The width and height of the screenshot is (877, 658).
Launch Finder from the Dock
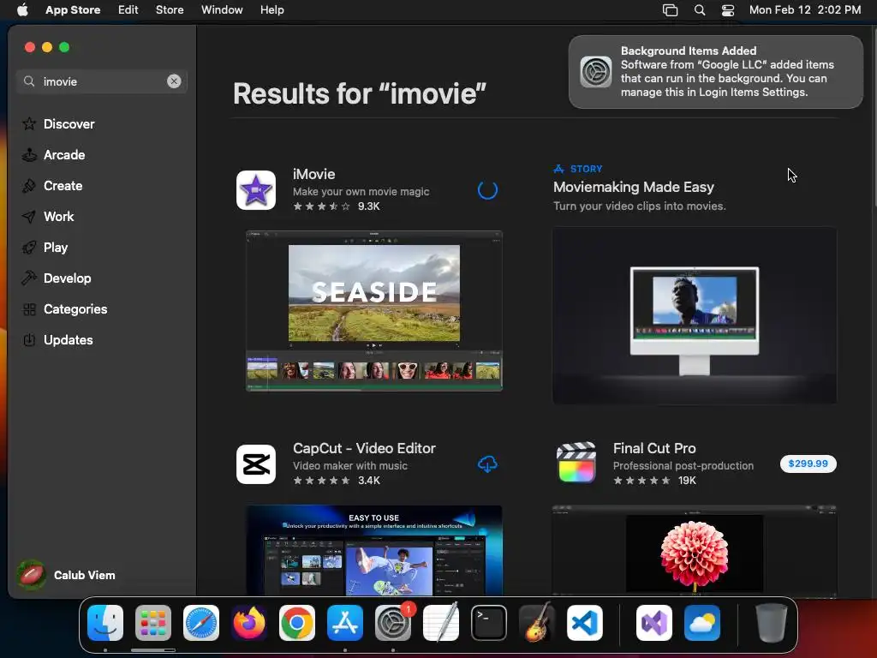coord(105,623)
